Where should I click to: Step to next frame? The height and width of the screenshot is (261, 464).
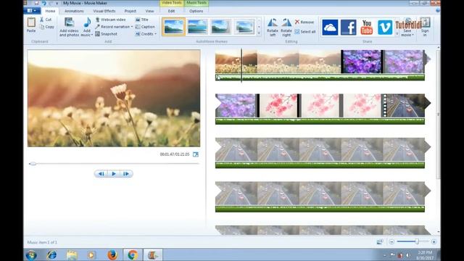(126, 174)
